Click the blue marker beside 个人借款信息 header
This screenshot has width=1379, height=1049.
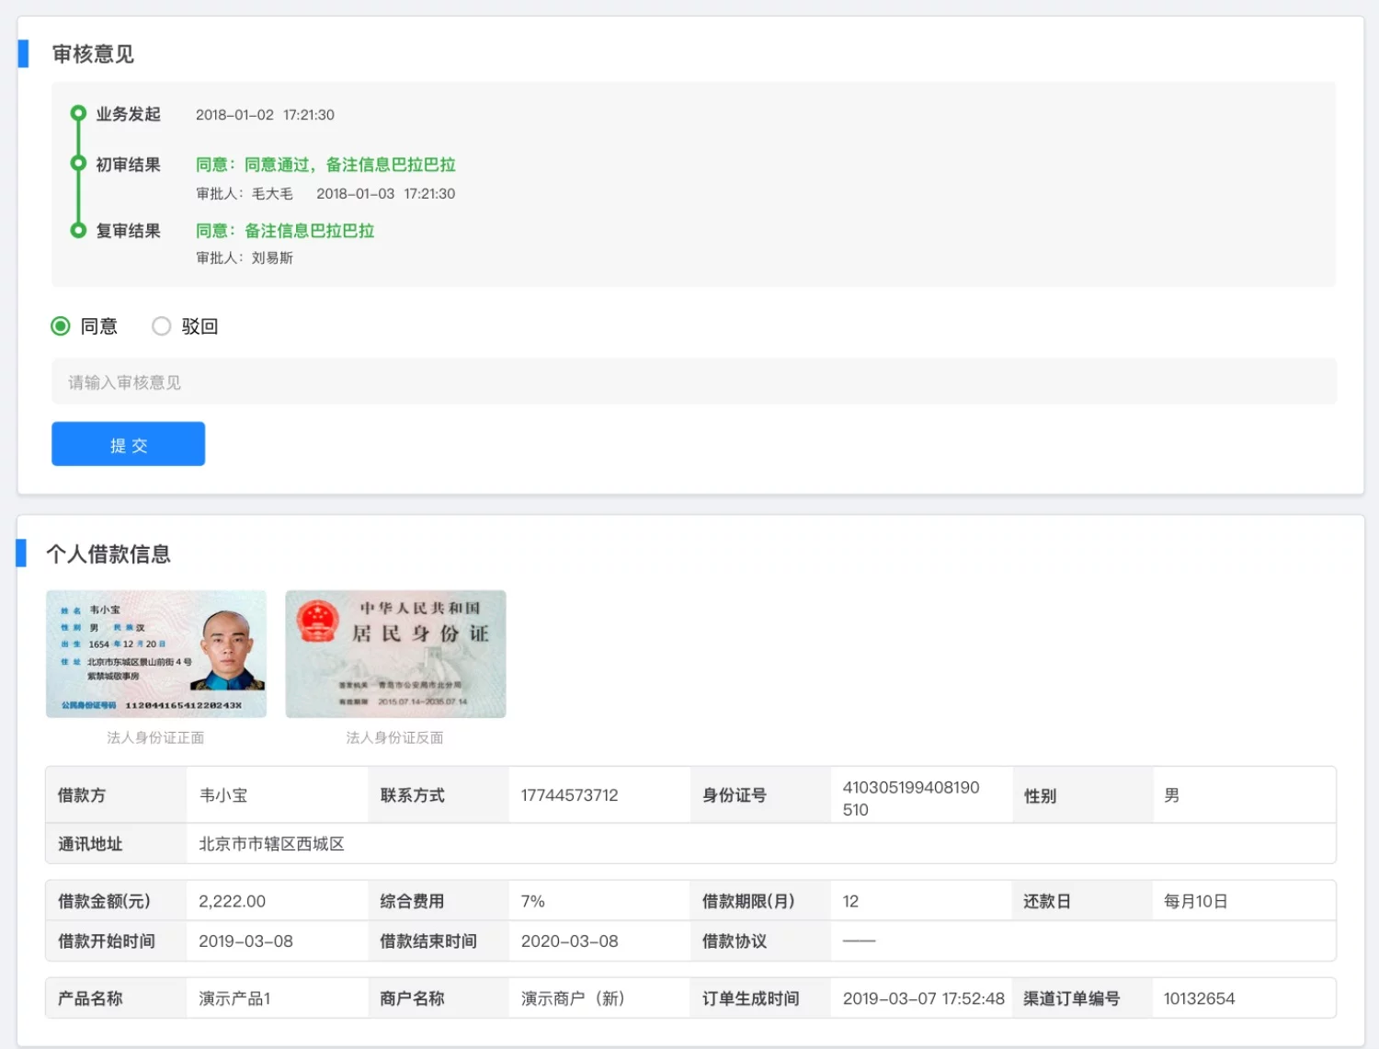click(x=24, y=553)
